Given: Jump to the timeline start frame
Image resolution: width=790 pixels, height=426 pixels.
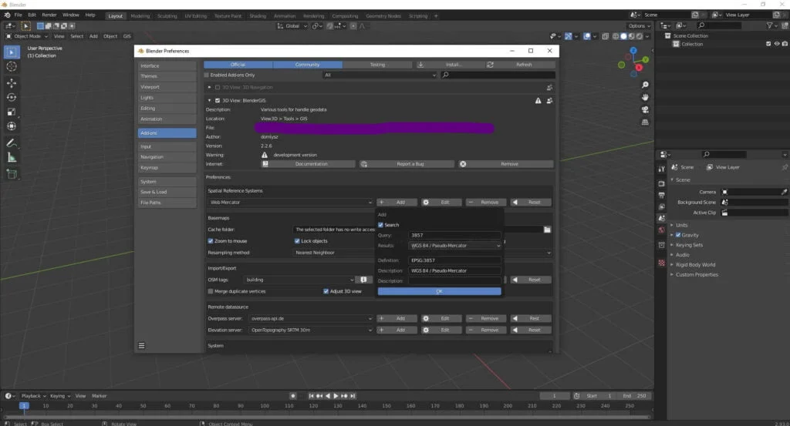Looking at the screenshot, I should [311, 396].
